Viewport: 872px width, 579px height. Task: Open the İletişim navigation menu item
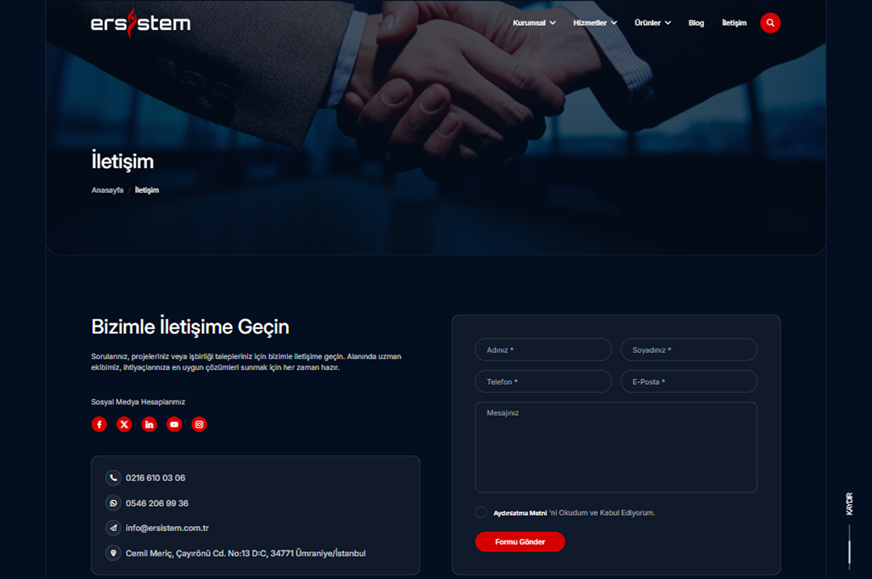[x=734, y=23]
